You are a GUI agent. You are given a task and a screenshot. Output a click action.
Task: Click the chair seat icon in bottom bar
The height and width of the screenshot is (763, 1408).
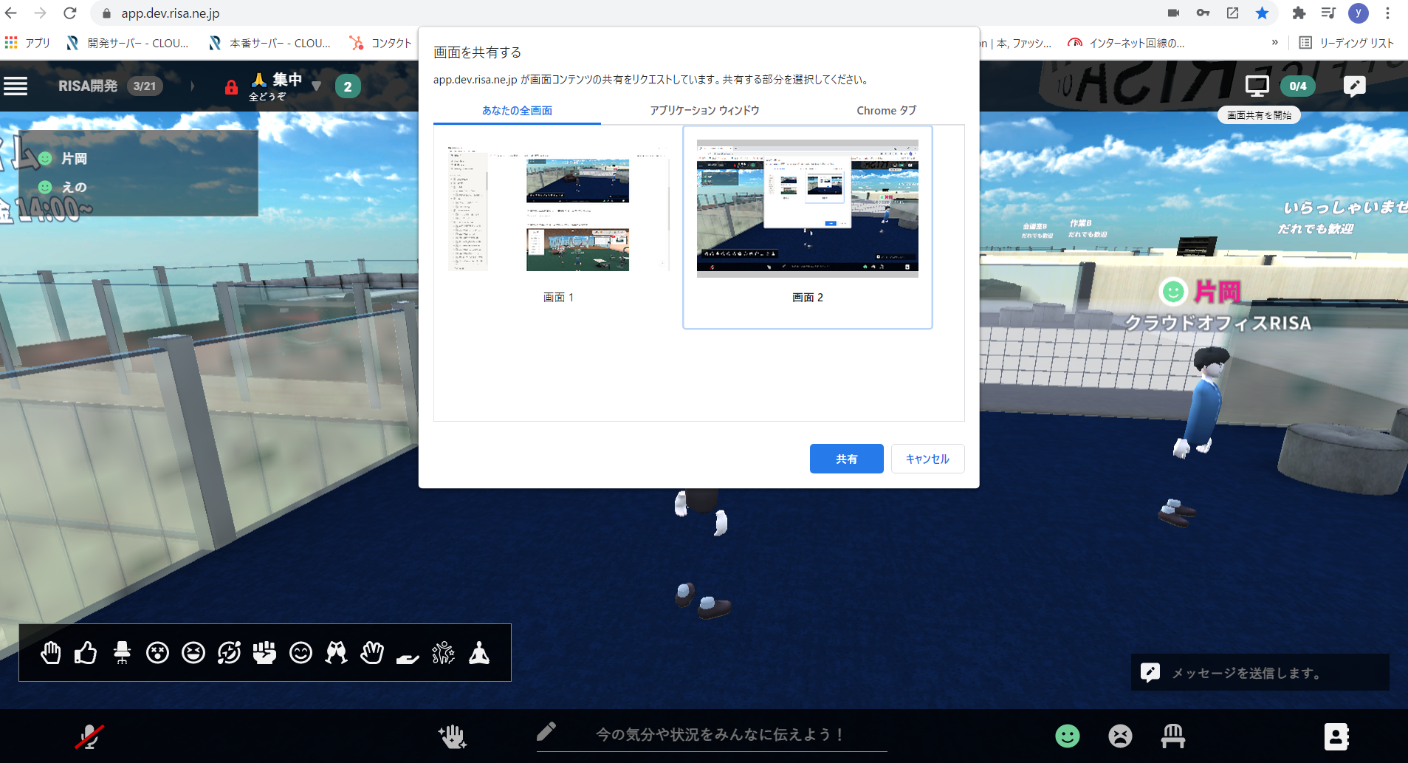pos(1172,736)
